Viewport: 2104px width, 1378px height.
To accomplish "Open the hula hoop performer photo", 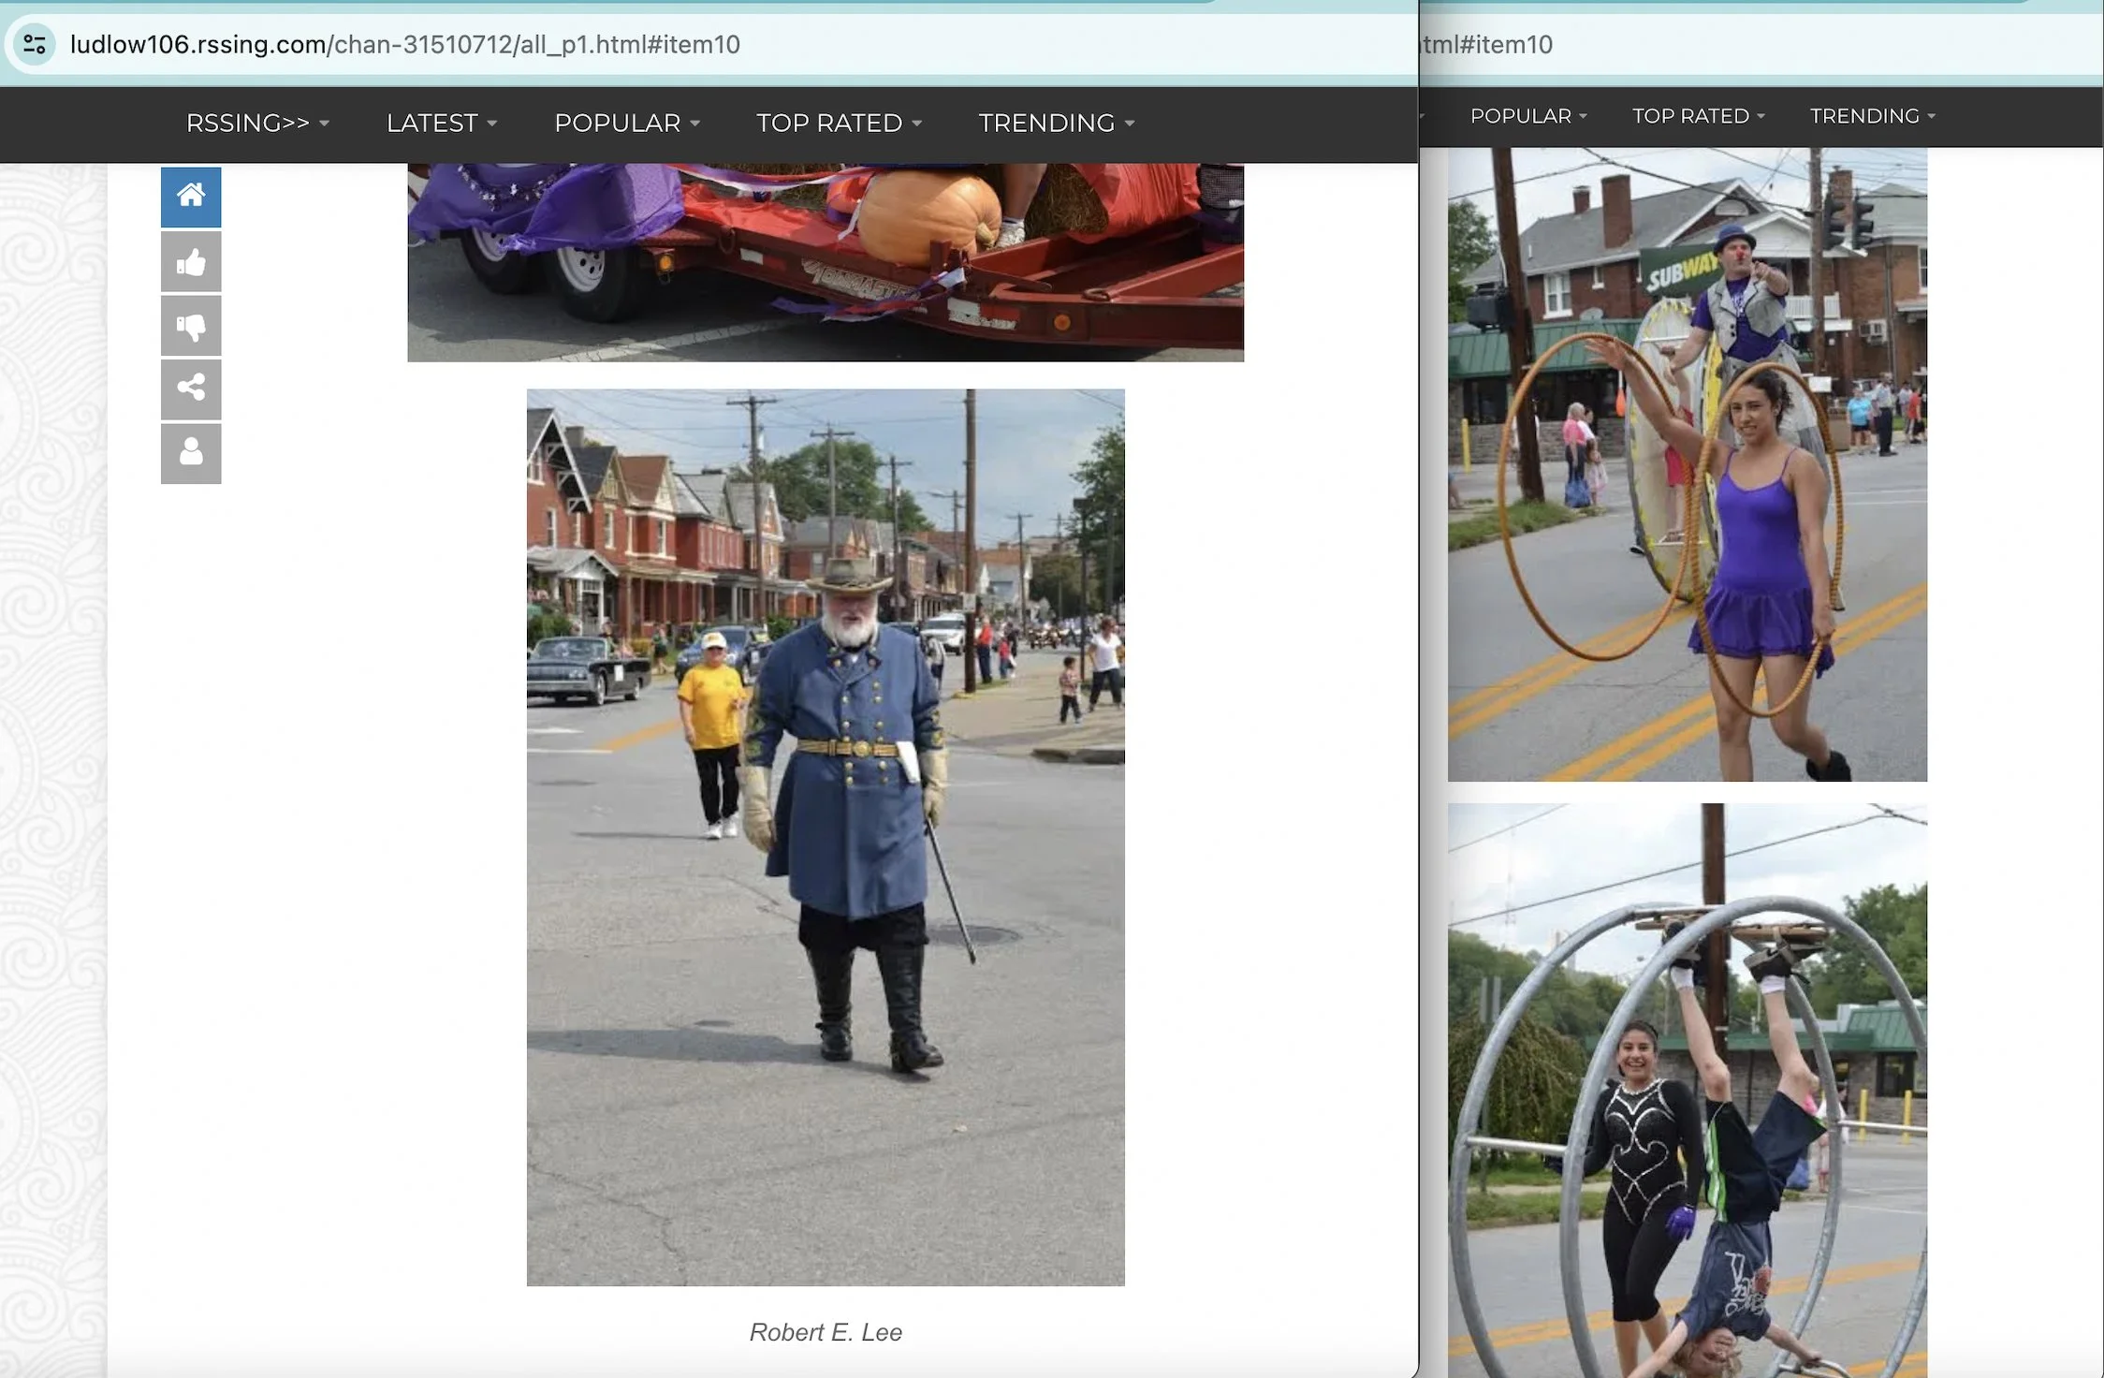I will 1687,464.
